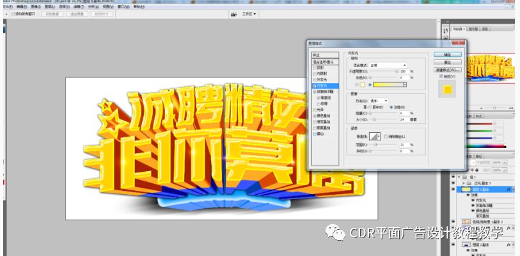Screen dimensions: 520x256
Task: Open the 等高线 contour picker dropdown
Action: [379, 137]
